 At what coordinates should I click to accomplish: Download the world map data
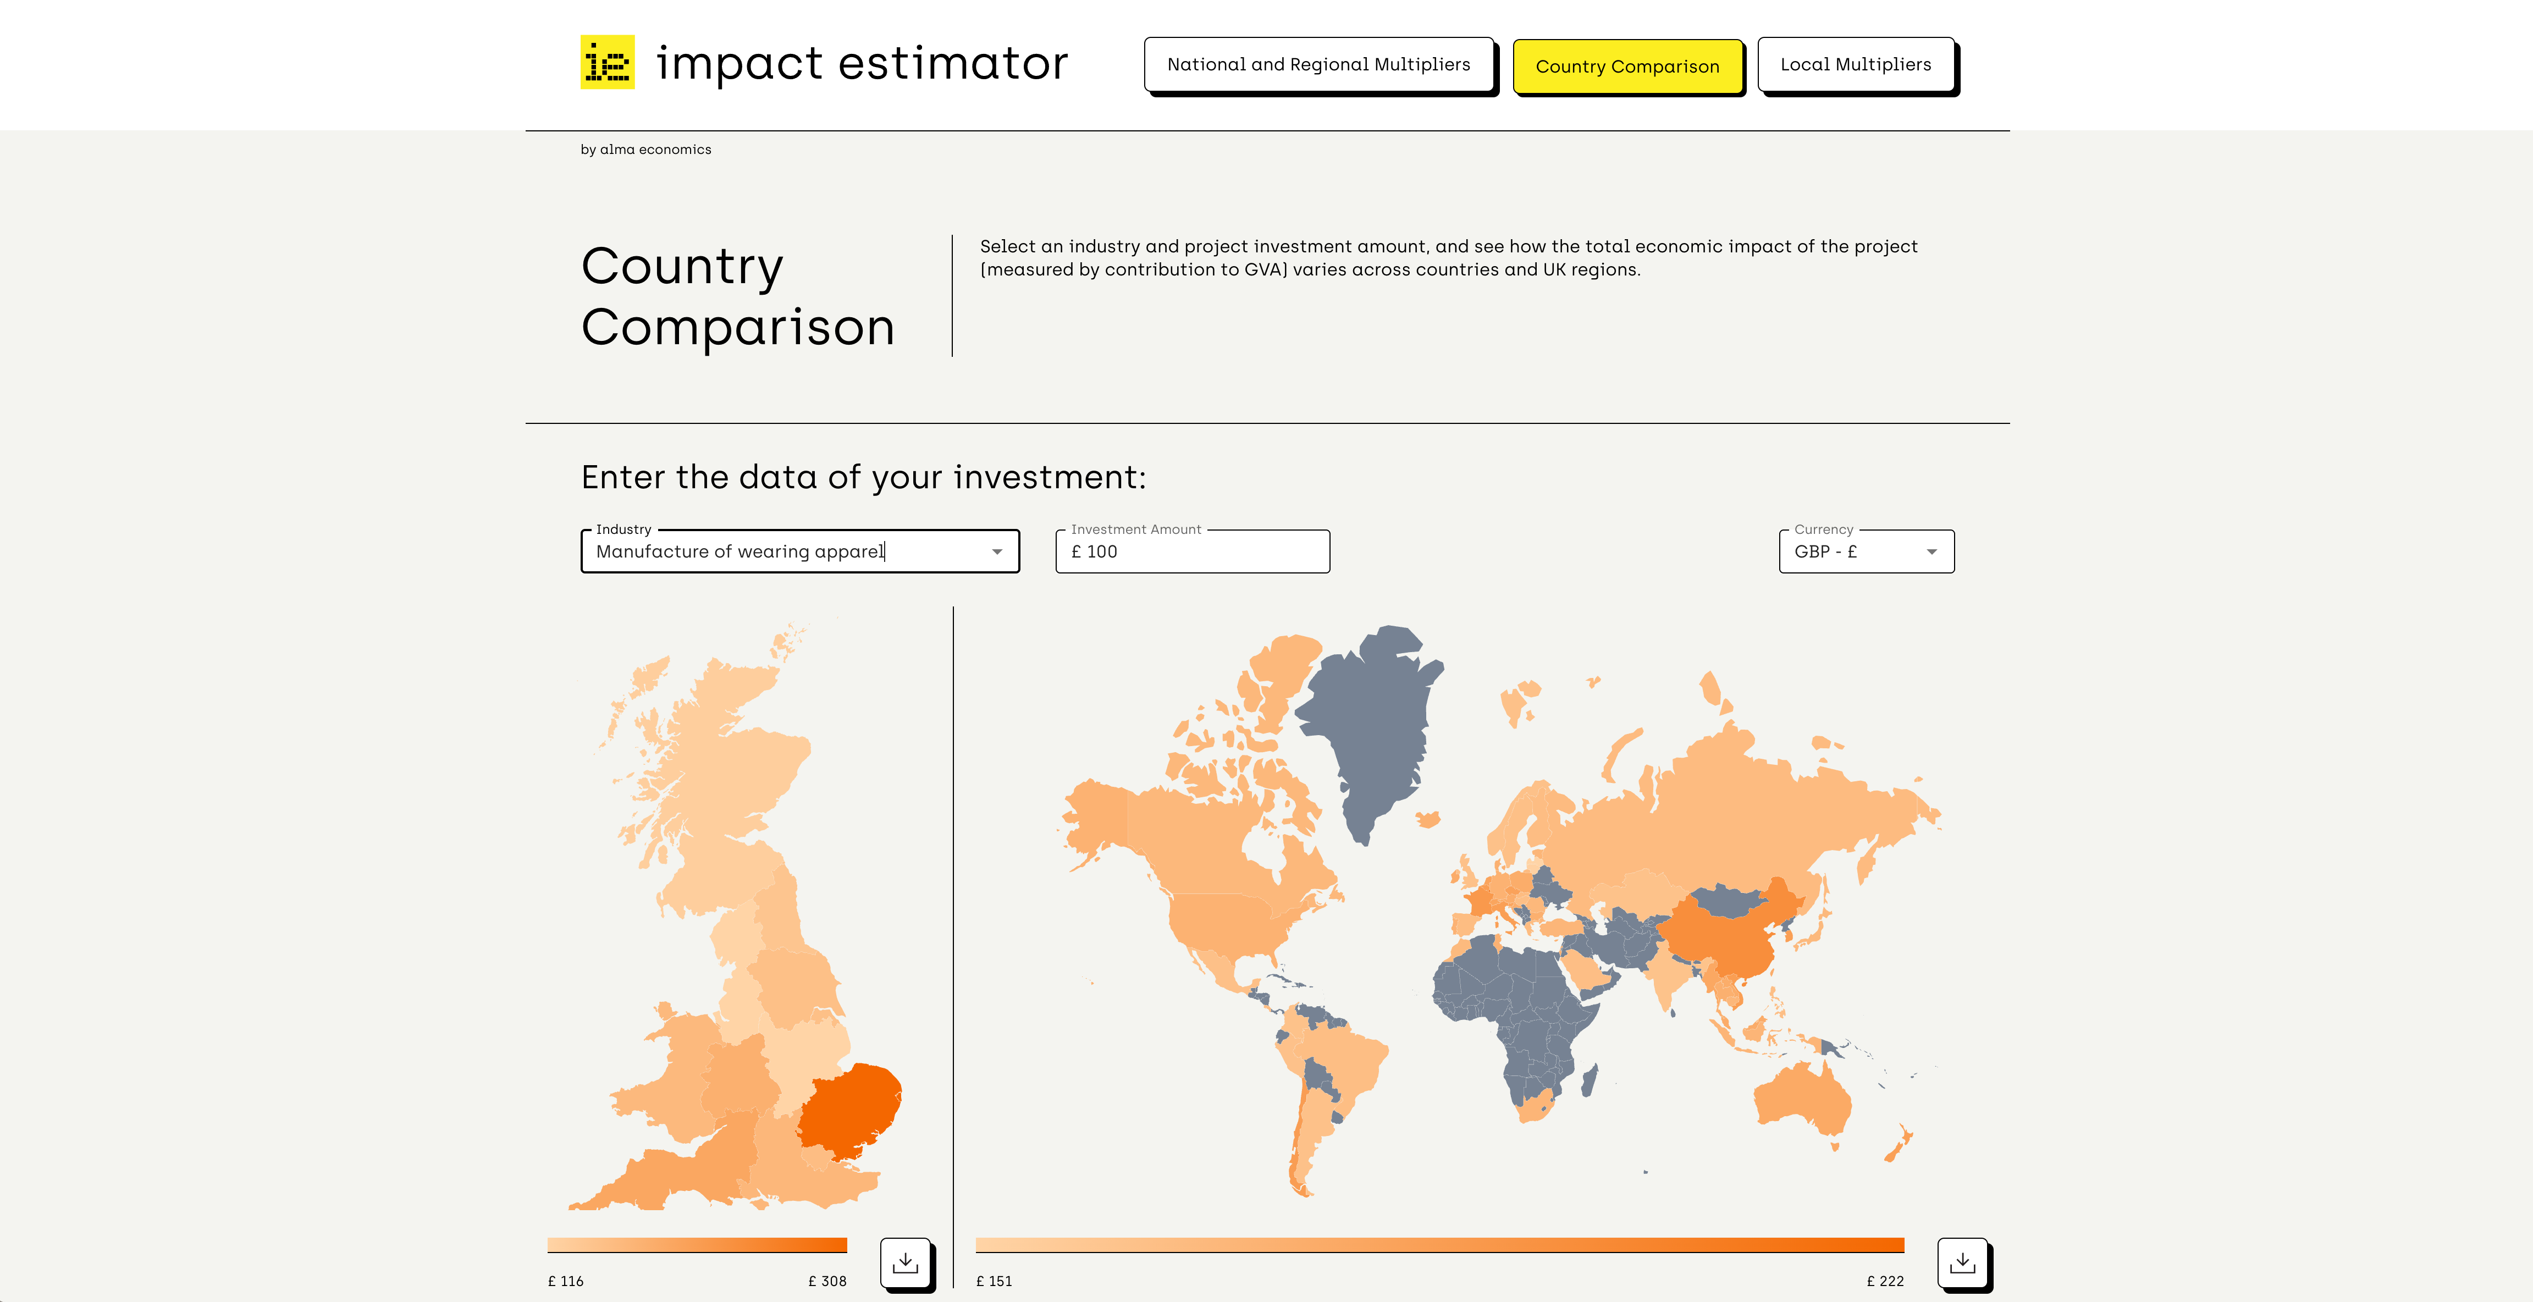pos(1962,1262)
